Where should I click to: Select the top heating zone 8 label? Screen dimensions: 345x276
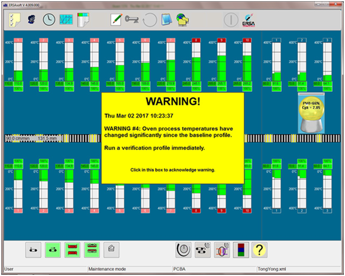(196, 40)
